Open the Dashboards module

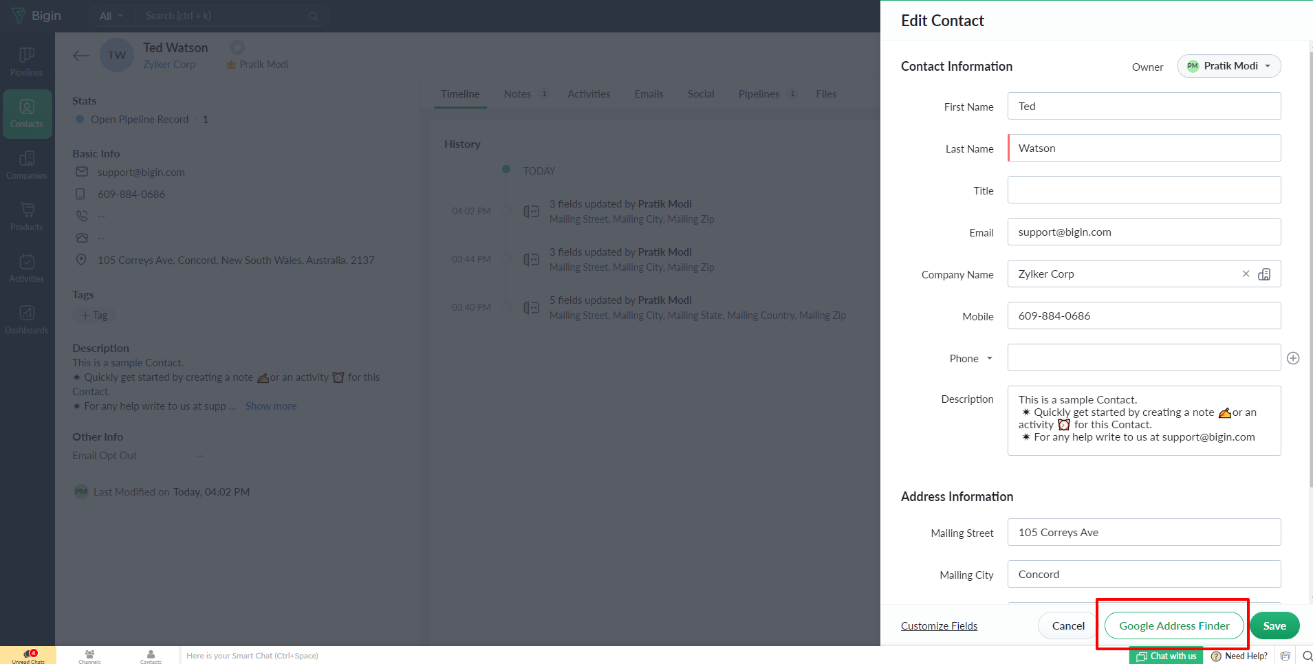point(27,320)
